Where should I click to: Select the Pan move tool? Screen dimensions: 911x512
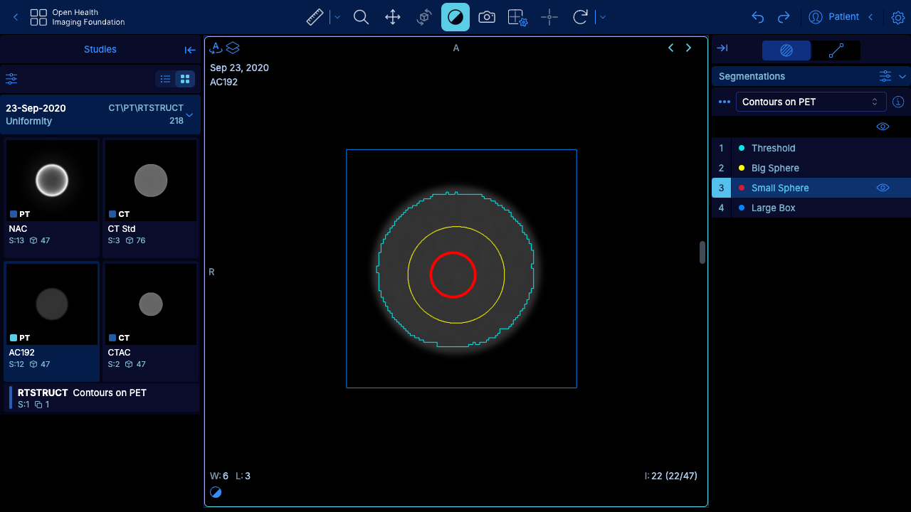[x=393, y=17]
